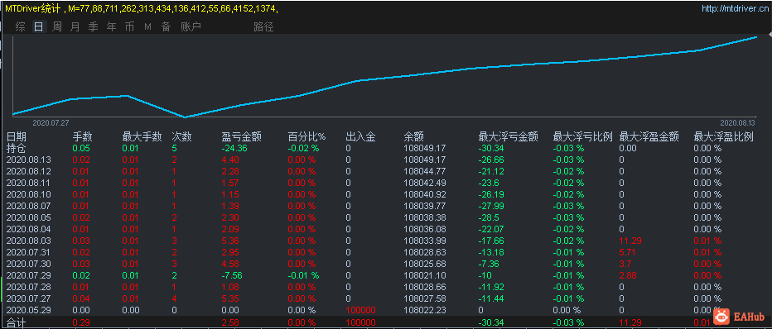Select the 2020.08.07 date row
772x329 pixels.
(386, 206)
